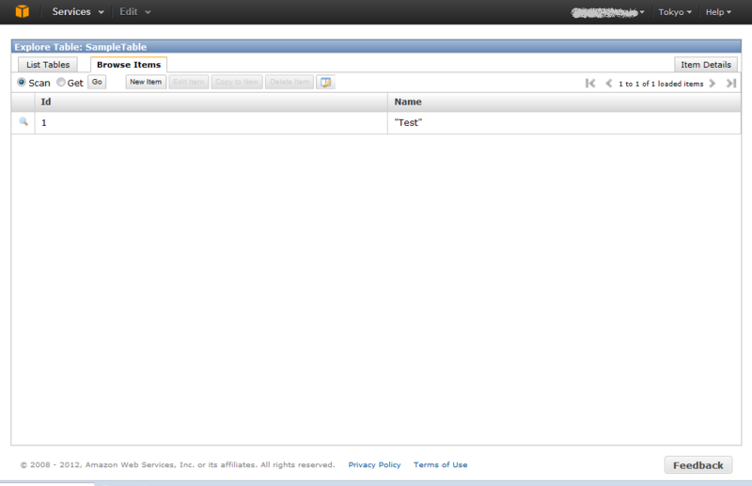
Task: Click the New Item button
Action: coord(146,82)
